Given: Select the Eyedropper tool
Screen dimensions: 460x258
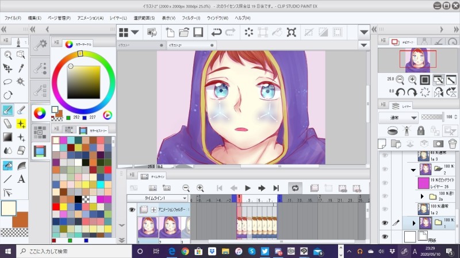Looking at the screenshot, I should 21,68.
